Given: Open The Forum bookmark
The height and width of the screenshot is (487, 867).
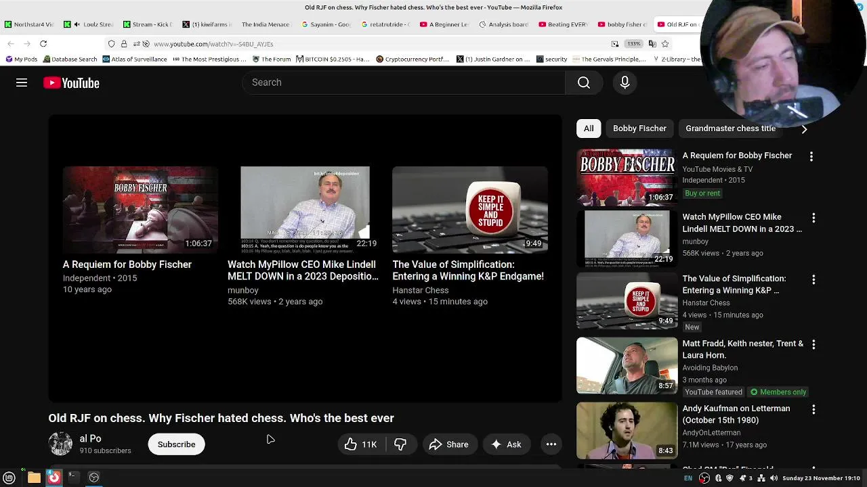Looking at the screenshot, I should [x=272, y=60].
